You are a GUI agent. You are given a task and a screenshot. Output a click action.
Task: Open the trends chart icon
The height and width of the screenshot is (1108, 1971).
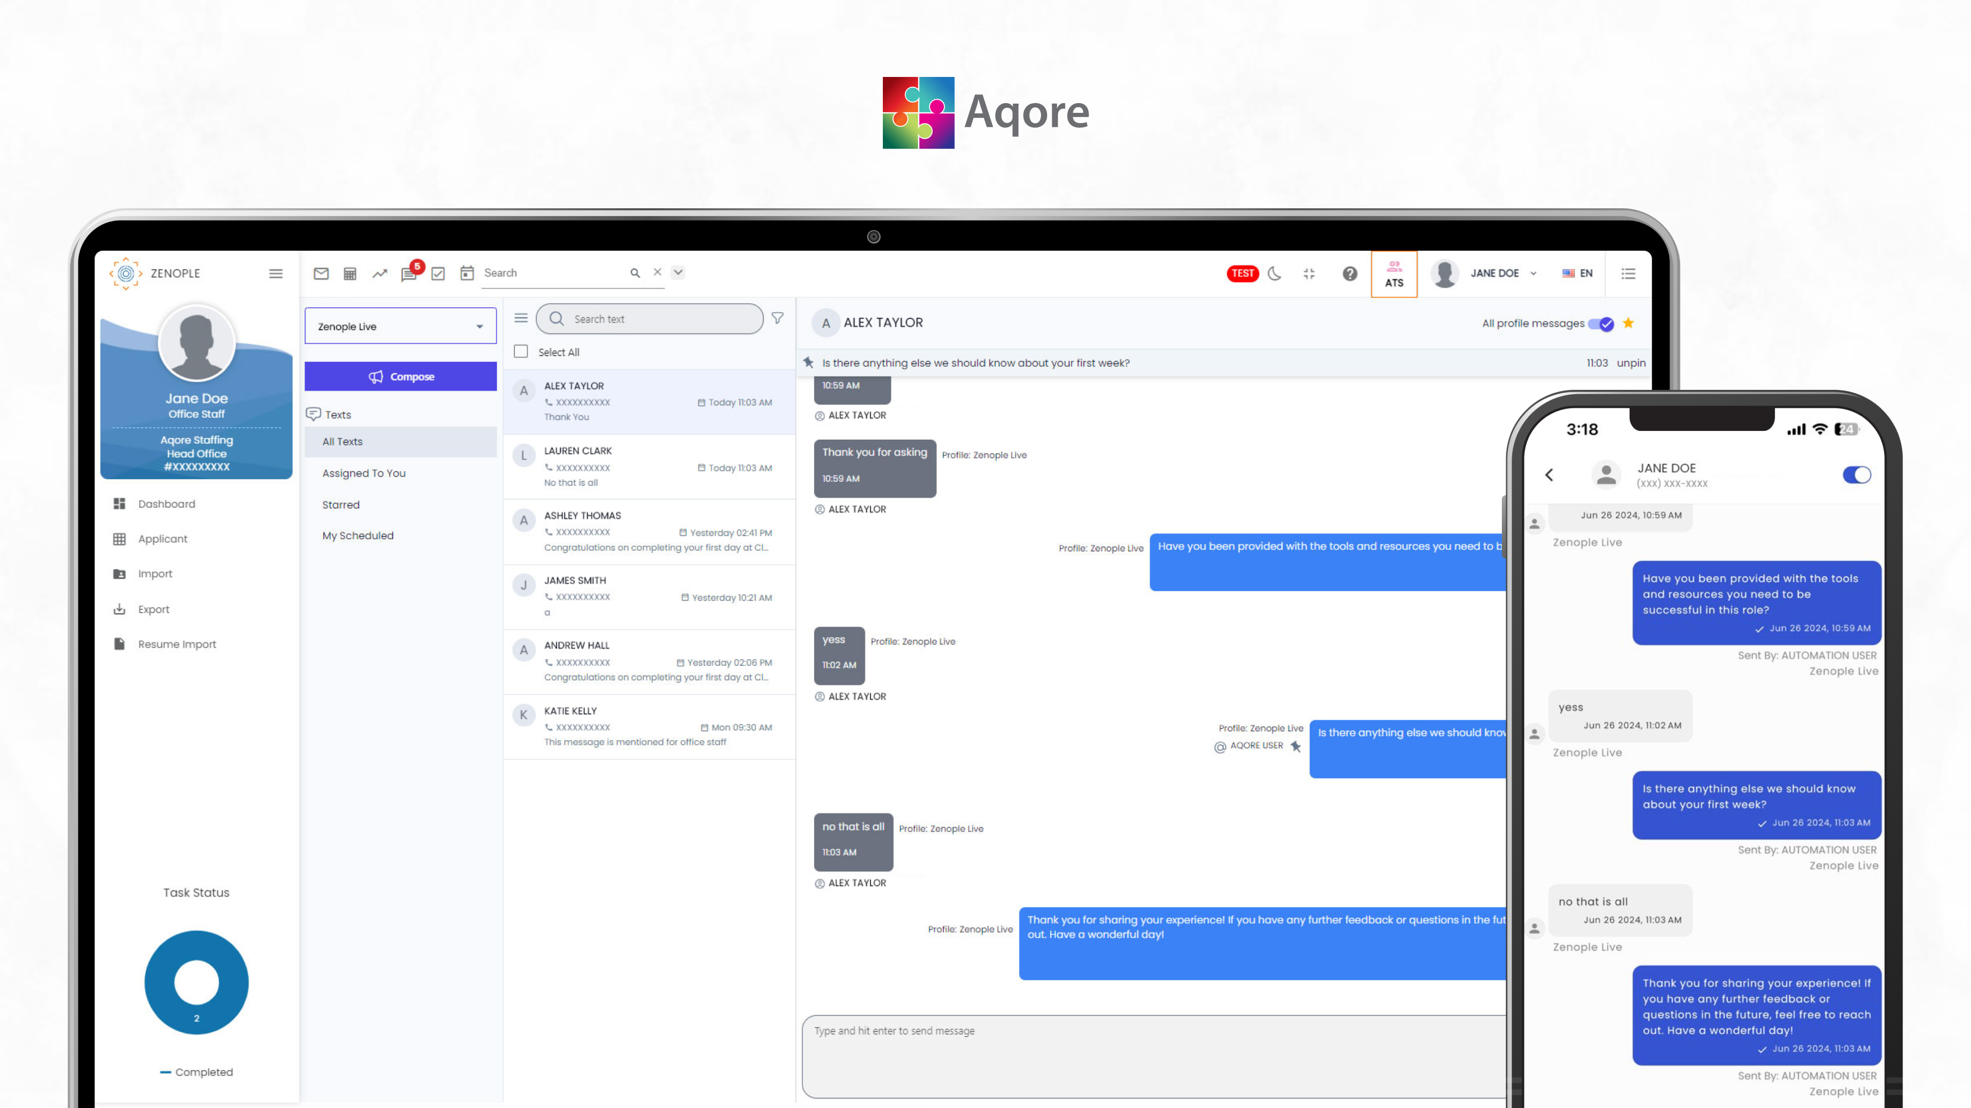[x=379, y=273]
